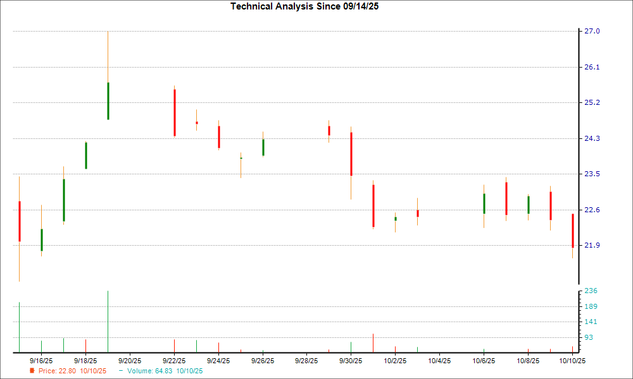Screen dimensions: 633x379
Task: Click the red Price legend marker
Action: pos(32,371)
